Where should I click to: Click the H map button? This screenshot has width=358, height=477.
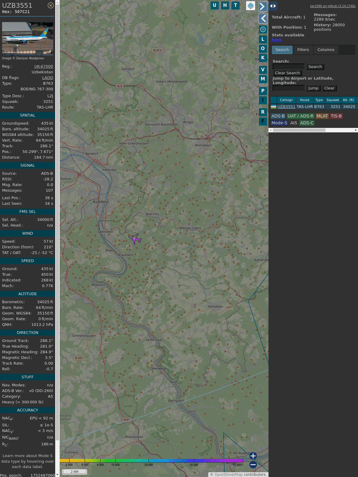coord(225,5)
